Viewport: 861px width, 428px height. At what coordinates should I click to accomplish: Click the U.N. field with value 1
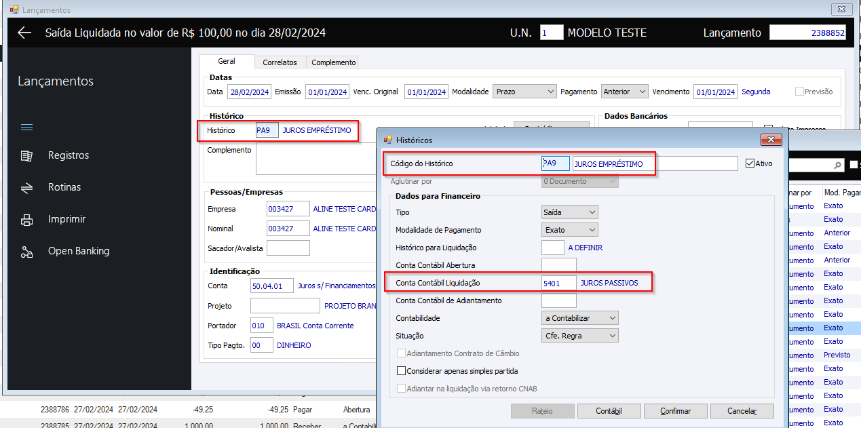(552, 33)
